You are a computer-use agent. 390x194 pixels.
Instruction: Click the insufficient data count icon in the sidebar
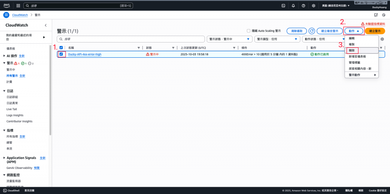[x=30, y=63]
